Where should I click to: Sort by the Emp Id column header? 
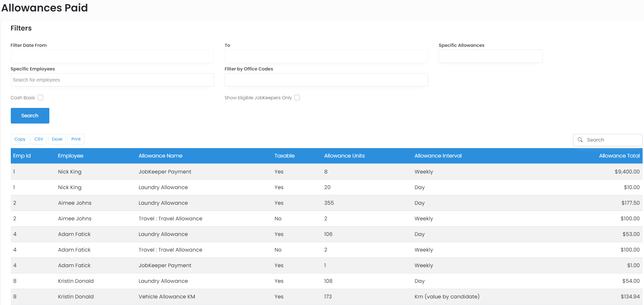(x=22, y=156)
